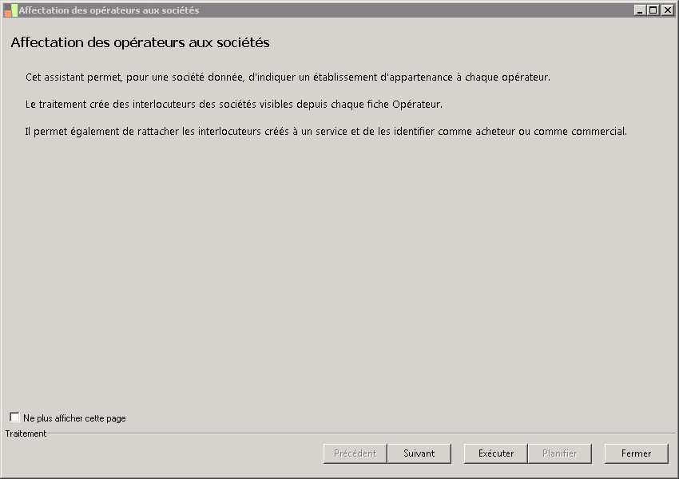
Task: Click the greyed-out Précédent button
Action: tap(355, 453)
